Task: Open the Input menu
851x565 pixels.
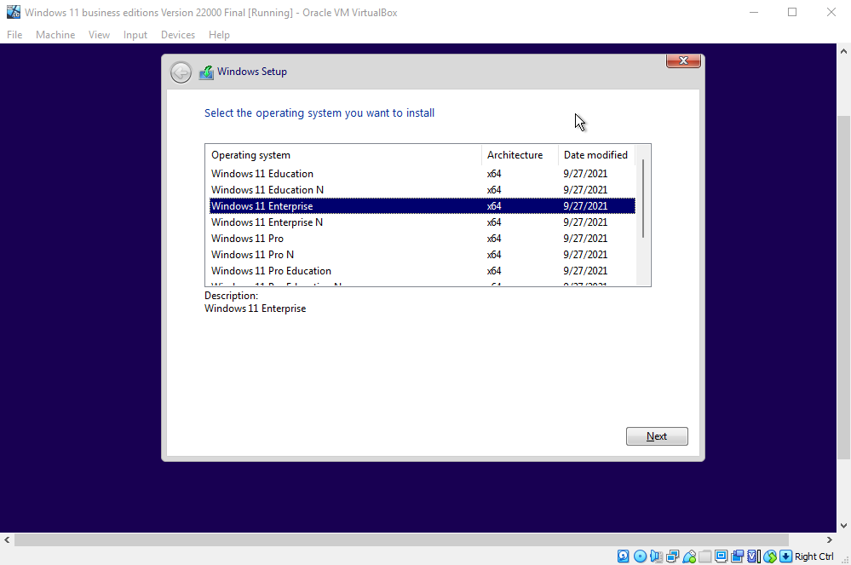Action: pos(135,35)
